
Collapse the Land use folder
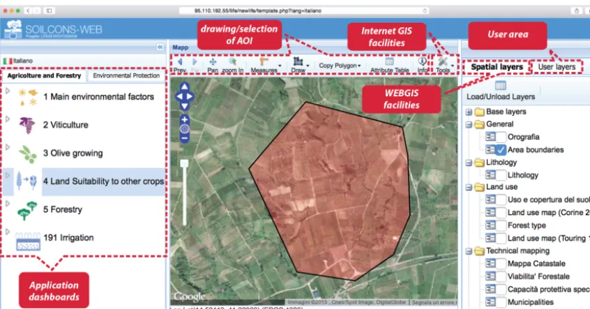pos(469,187)
